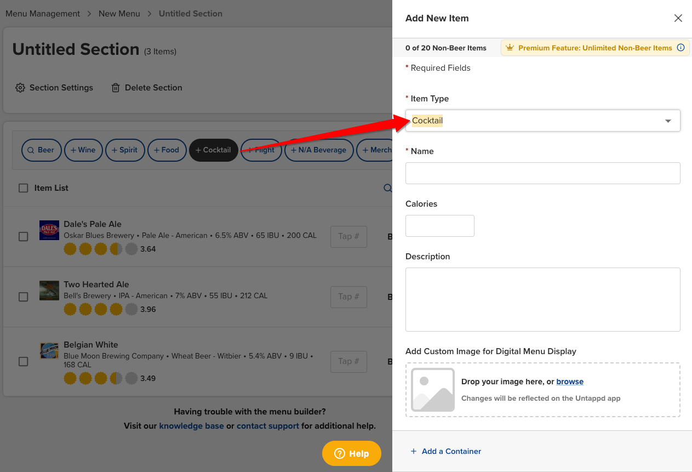This screenshot has height=472, width=692.
Task: Click the Belgian White Blue Moon logo
Action: pos(49,351)
